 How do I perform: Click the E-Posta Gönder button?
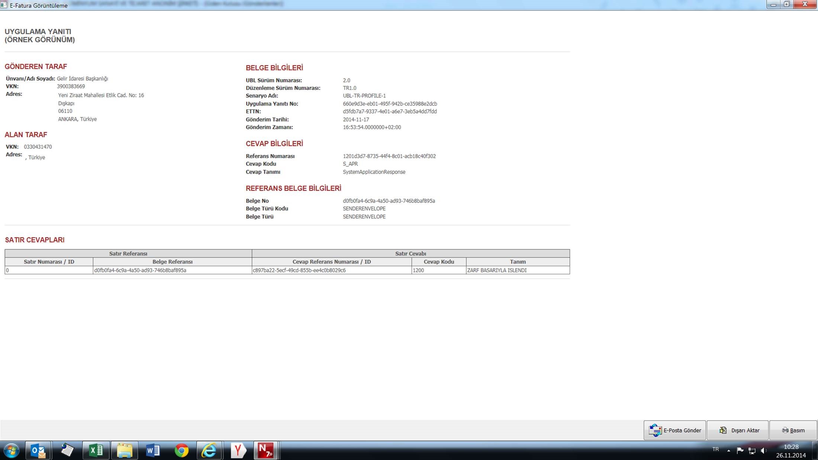coord(674,430)
